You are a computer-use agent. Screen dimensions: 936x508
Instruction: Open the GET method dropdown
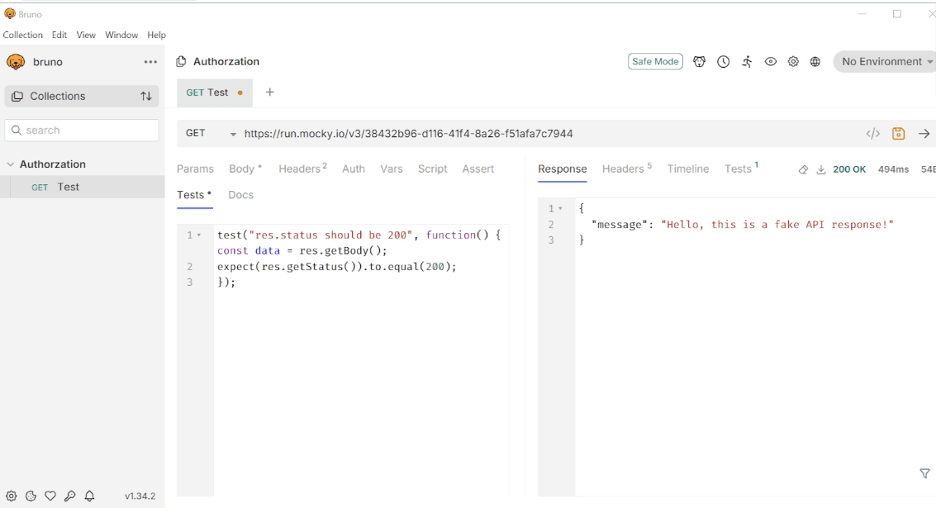coord(211,134)
